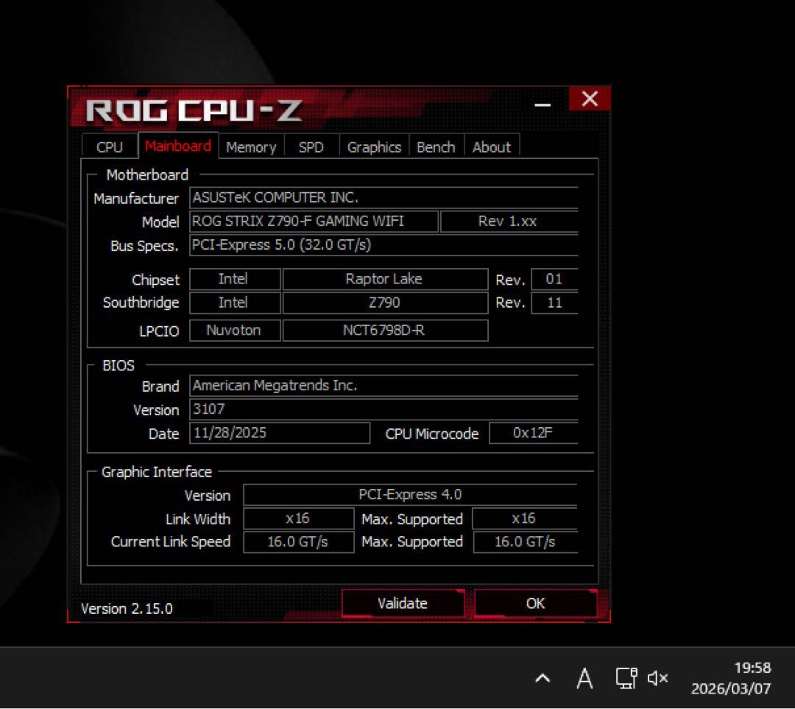The height and width of the screenshot is (709, 795).
Task: Click the ROG STRIX Z790-F GAMING WIFI model field
Action: pyautogui.click(x=314, y=222)
